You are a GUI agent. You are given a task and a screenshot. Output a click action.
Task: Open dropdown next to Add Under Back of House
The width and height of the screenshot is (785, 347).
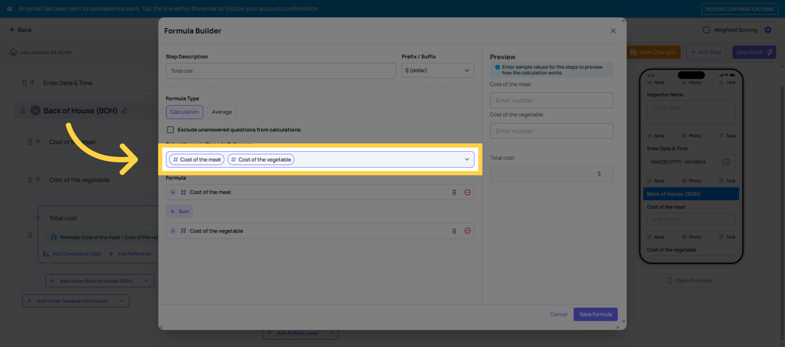146,281
